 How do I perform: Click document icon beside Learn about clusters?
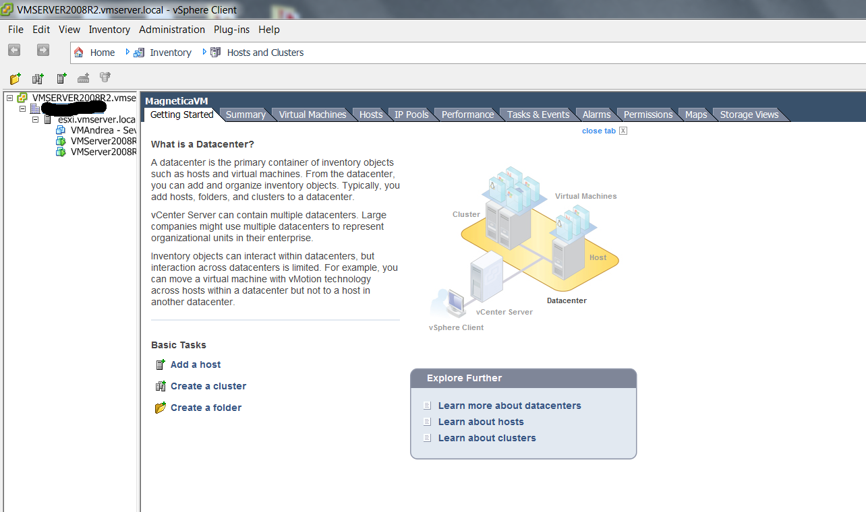tap(426, 438)
